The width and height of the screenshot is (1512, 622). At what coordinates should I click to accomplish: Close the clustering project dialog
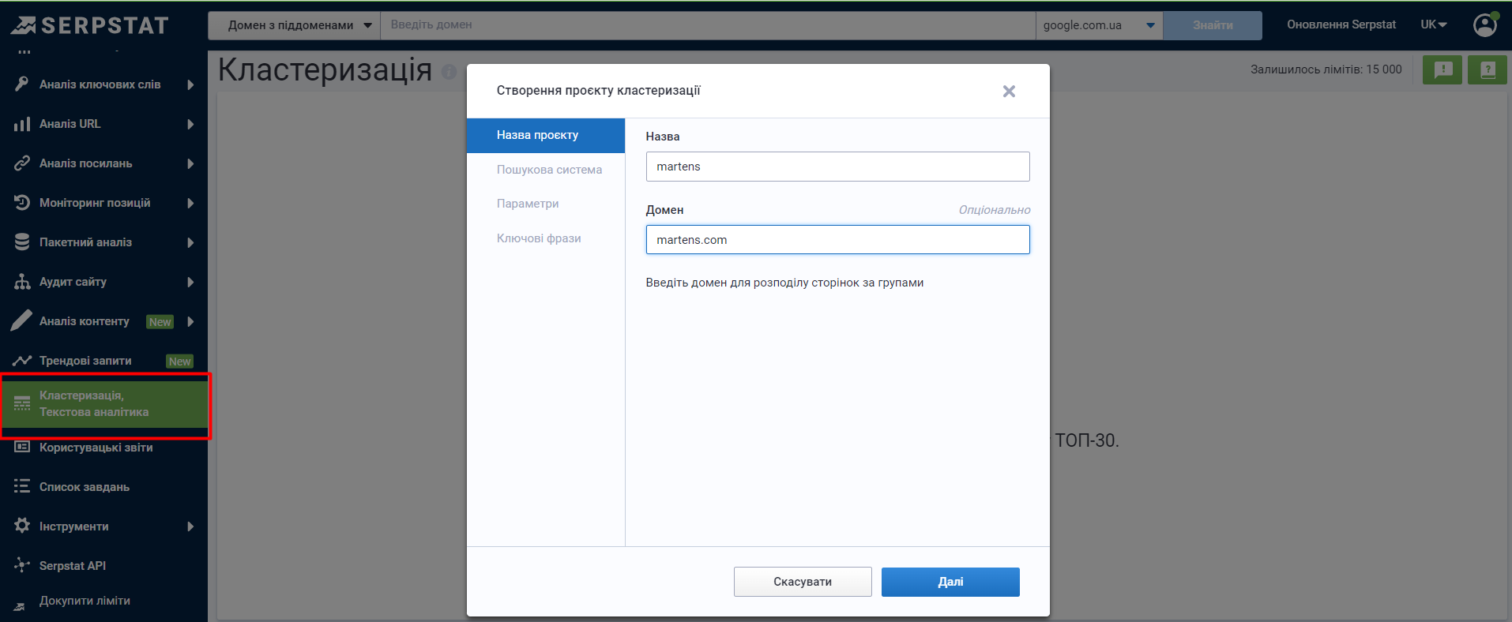(x=1009, y=92)
